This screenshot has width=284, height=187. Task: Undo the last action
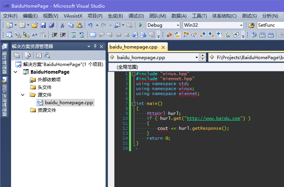90,25
